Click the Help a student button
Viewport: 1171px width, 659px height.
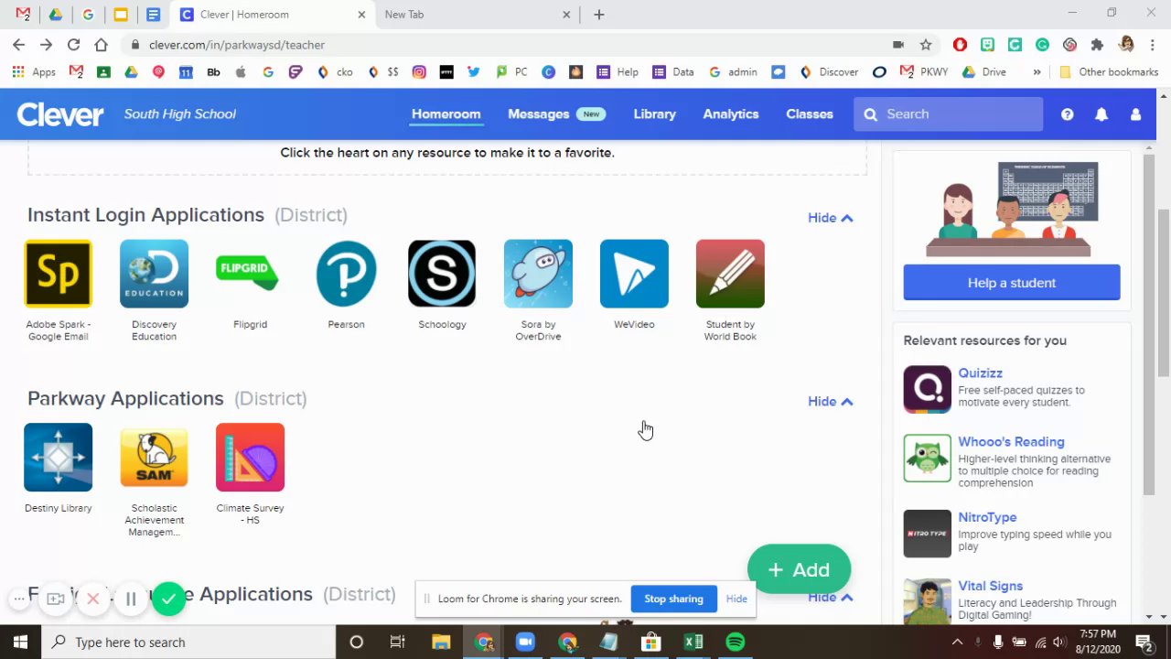point(1011,283)
